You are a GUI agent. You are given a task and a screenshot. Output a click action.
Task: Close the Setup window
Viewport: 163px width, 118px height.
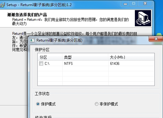[x=145, y=4]
